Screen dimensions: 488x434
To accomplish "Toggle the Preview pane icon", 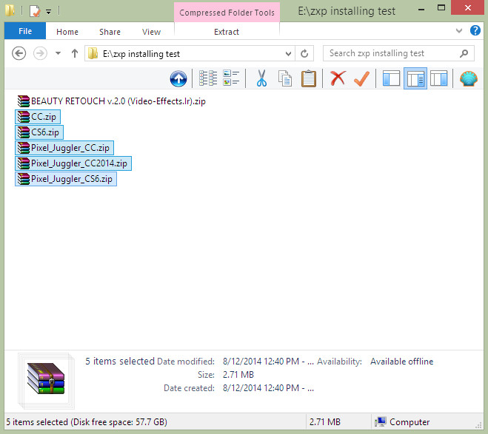I will (439, 78).
